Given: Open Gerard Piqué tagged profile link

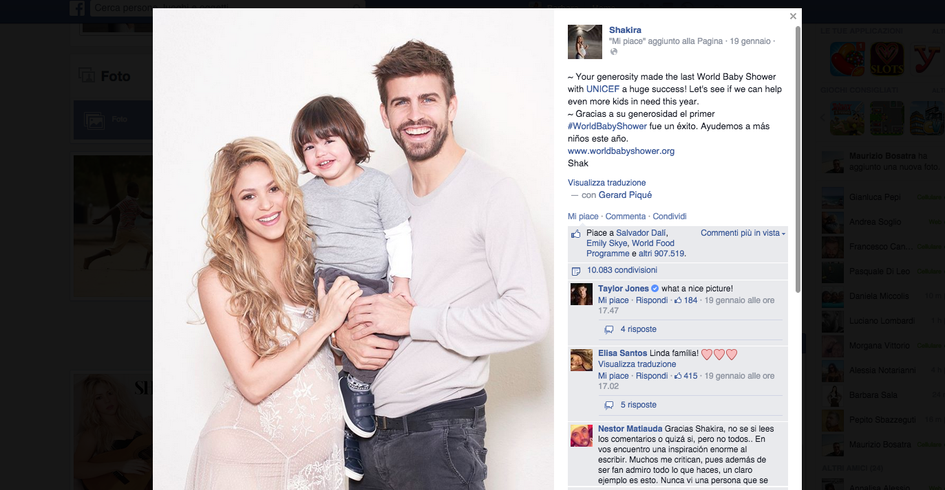Looking at the screenshot, I should coord(625,195).
